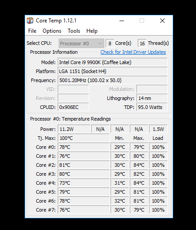
Task: Click the TDP value 95.0 Watts
Action: pos(152,107)
